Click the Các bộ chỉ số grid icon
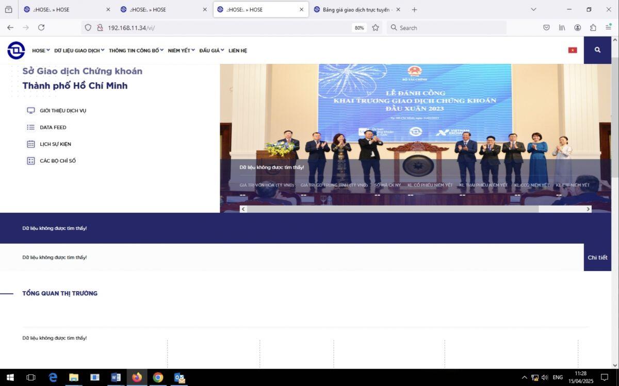The height and width of the screenshot is (386, 619). [30, 160]
